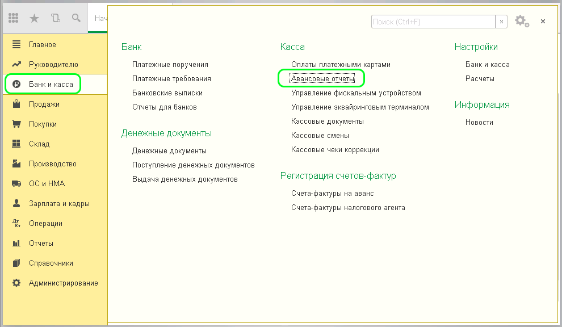Open the Главное section
The height and width of the screenshot is (327, 562).
point(42,44)
